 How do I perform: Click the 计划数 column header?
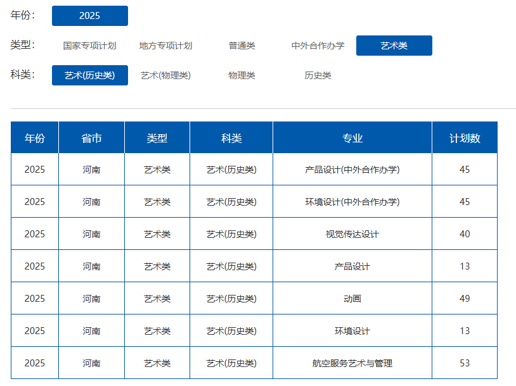click(465, 138)
